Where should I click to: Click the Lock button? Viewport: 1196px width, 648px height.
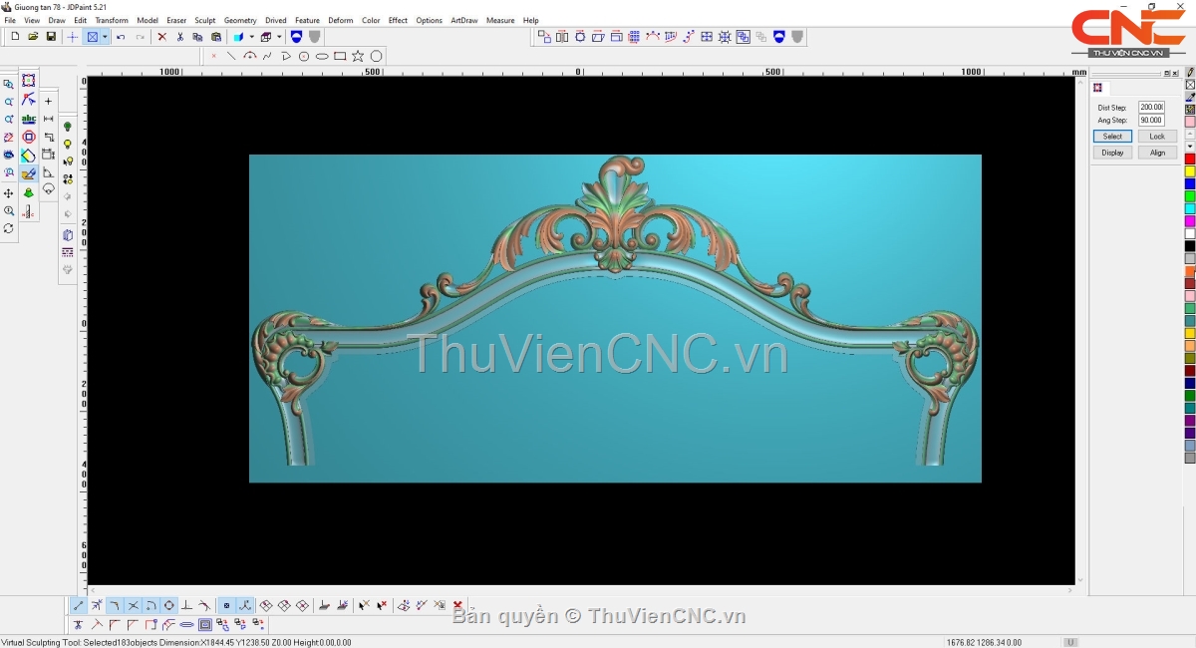coord(1156,137)
